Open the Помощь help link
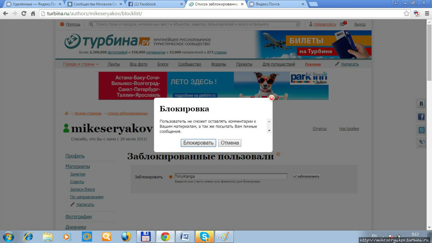 [x=73, y=24]
